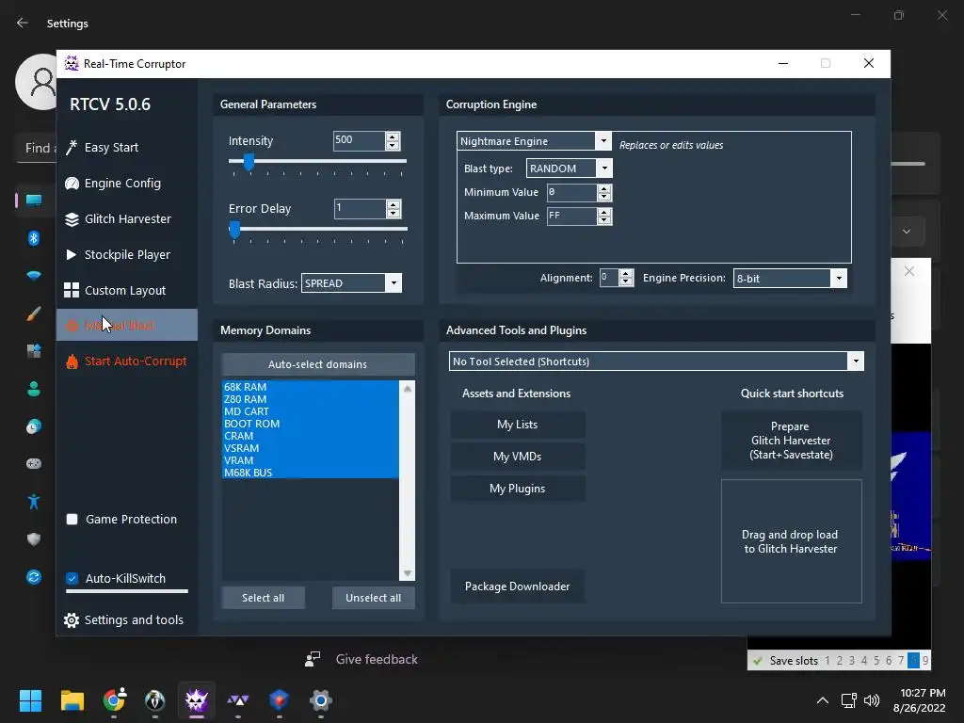This screenshot has height=723, width=964.
Task: Click the Error Delay slider handle
Action: (x=234, y=230)
